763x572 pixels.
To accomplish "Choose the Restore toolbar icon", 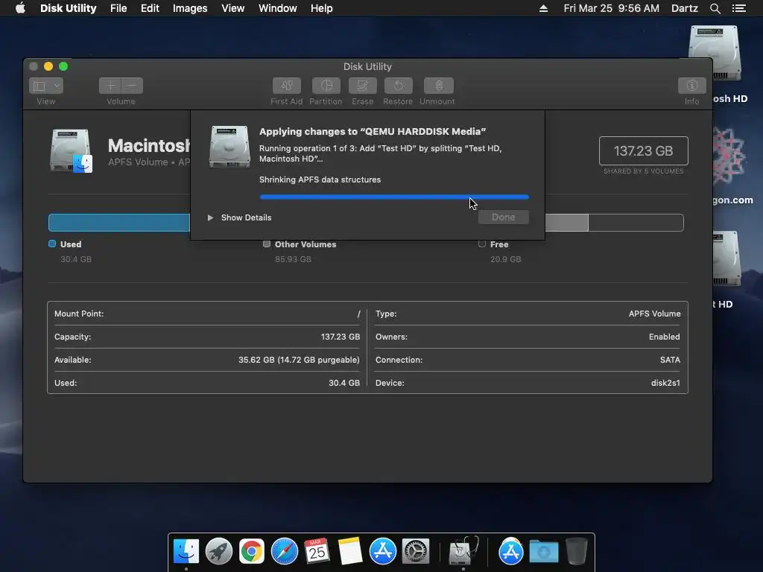I will pyautogui.click(x=398, y=86).
